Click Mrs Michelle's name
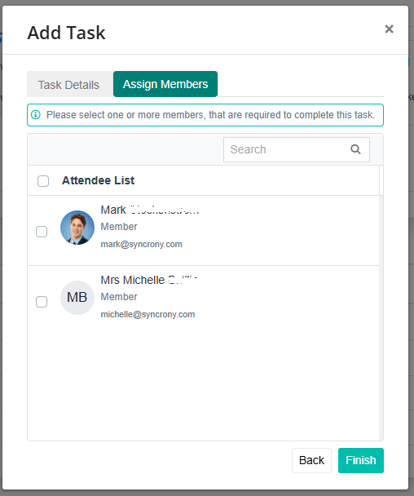The width and height of the screenshot is (414, 496). [149, 280]
